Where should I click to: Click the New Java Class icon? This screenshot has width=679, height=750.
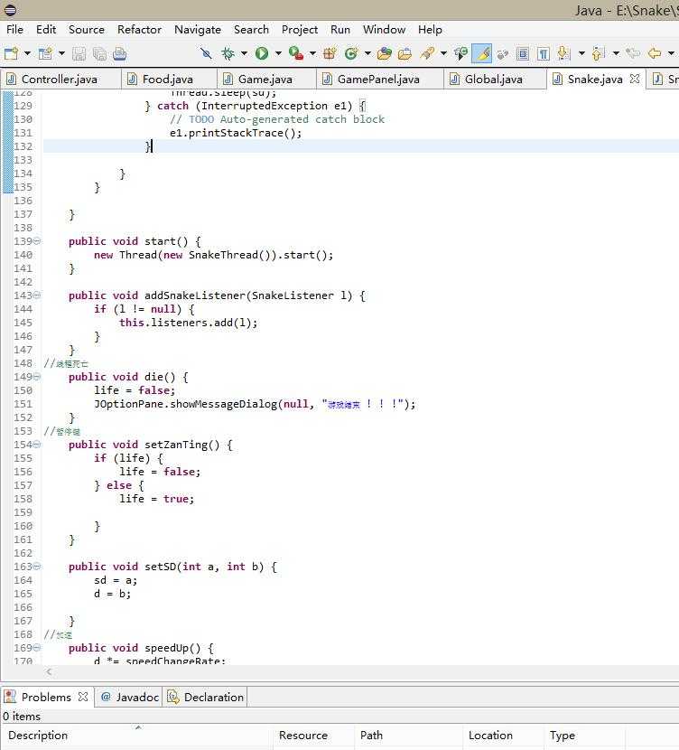pyautogui.click(x=351, y=53)
